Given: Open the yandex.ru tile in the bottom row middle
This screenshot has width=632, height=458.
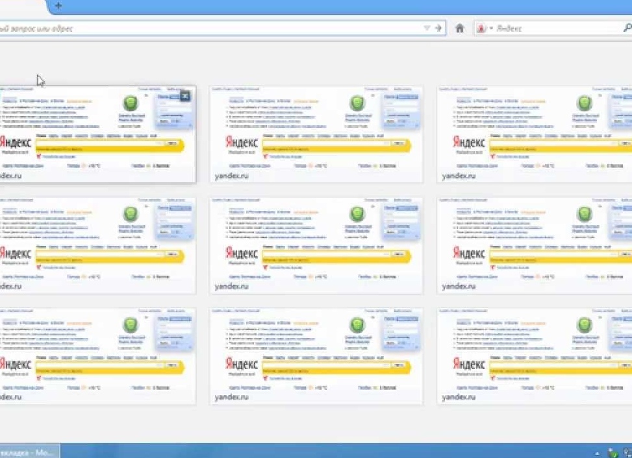Looking at the screenshot, I should (316, 356).
